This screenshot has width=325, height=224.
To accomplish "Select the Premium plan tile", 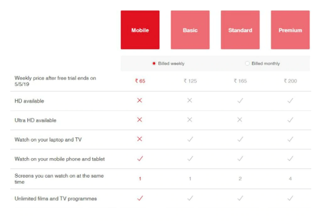I will [x=290, y=30].
